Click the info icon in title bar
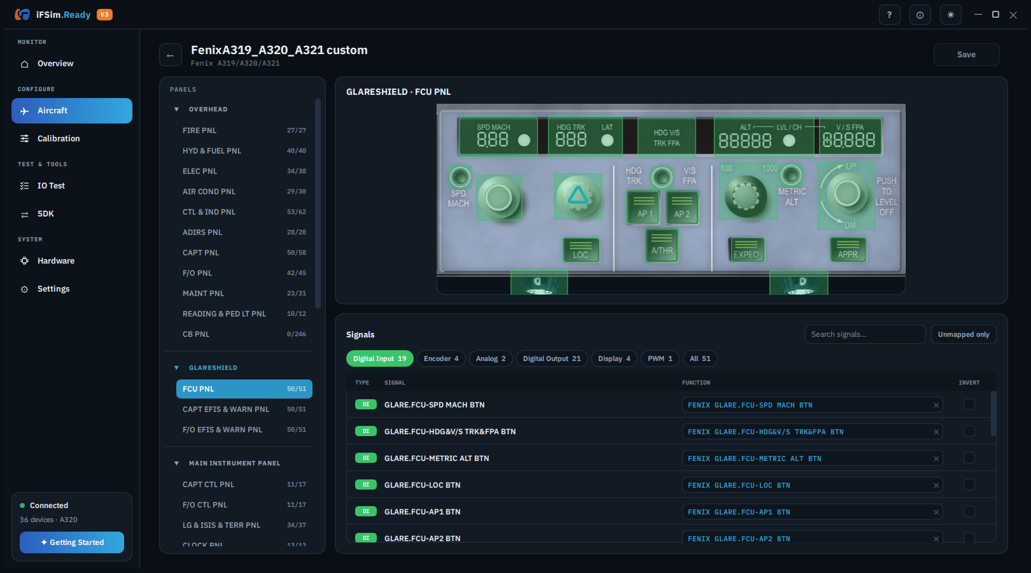 click(x=920, y=15)
